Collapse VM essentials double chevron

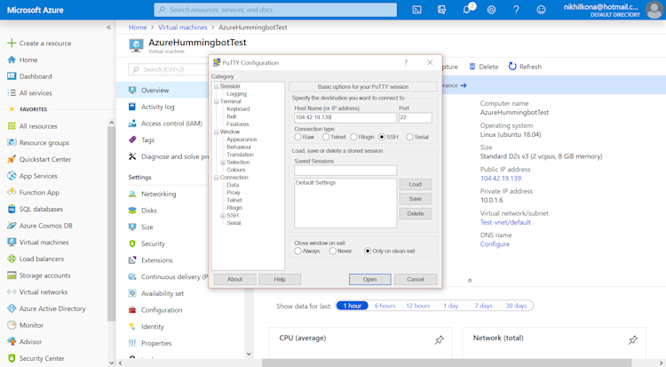(470, 281)
